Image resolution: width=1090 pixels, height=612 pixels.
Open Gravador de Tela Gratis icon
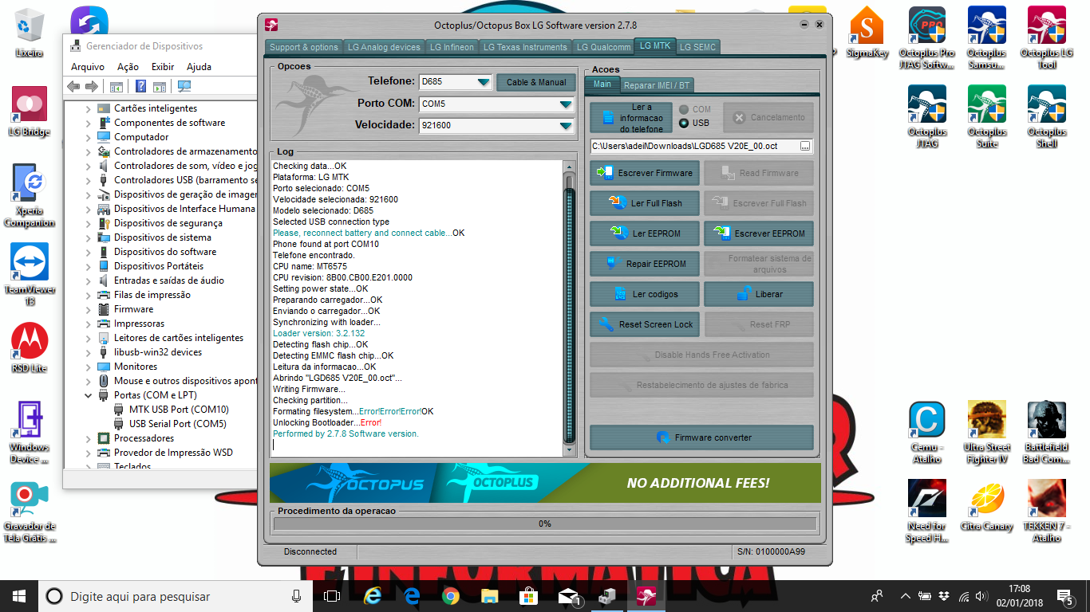click(30, 512)
